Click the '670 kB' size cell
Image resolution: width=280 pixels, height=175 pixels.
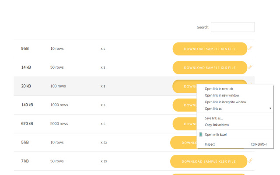27,124
